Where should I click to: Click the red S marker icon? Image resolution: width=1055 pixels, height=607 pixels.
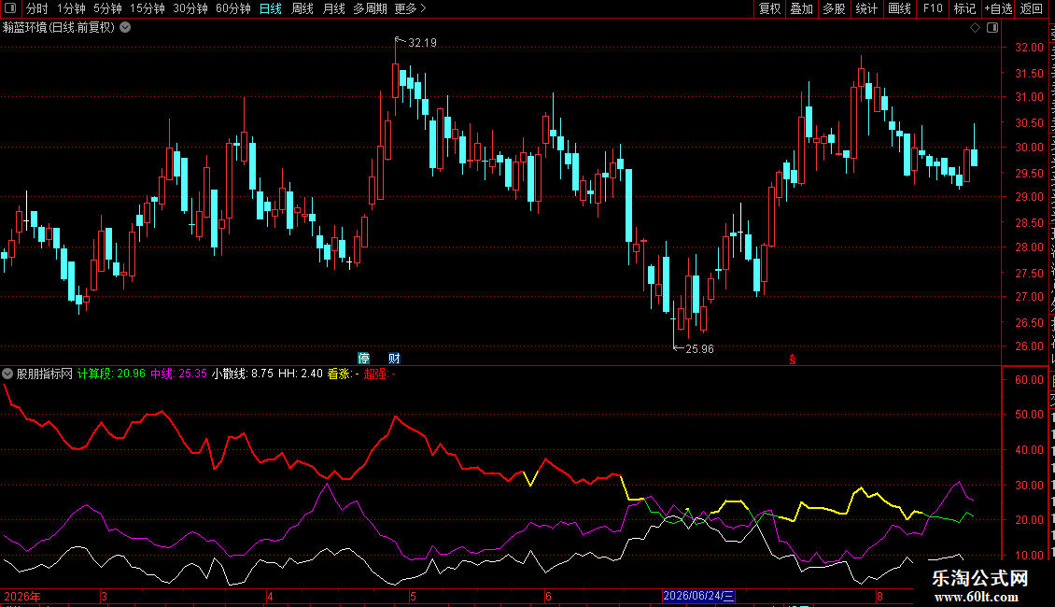pyautogui.click(x=793, y=360)
